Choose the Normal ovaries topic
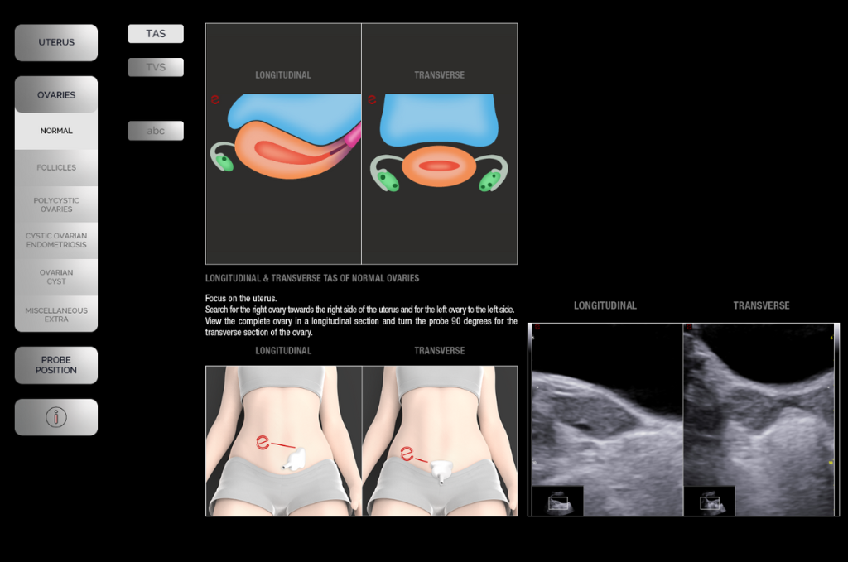Screen dimensions: 848x562 click(56, 131)
